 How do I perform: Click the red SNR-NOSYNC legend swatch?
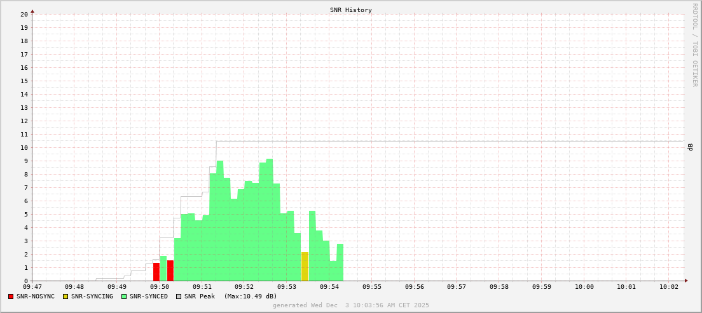[11, 296]
